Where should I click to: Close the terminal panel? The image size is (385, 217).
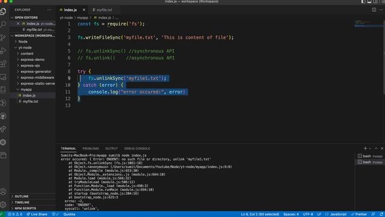[382, 148]
